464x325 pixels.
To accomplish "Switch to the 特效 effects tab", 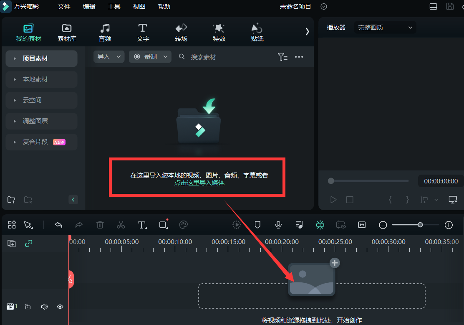I will [x=219, y=32].
